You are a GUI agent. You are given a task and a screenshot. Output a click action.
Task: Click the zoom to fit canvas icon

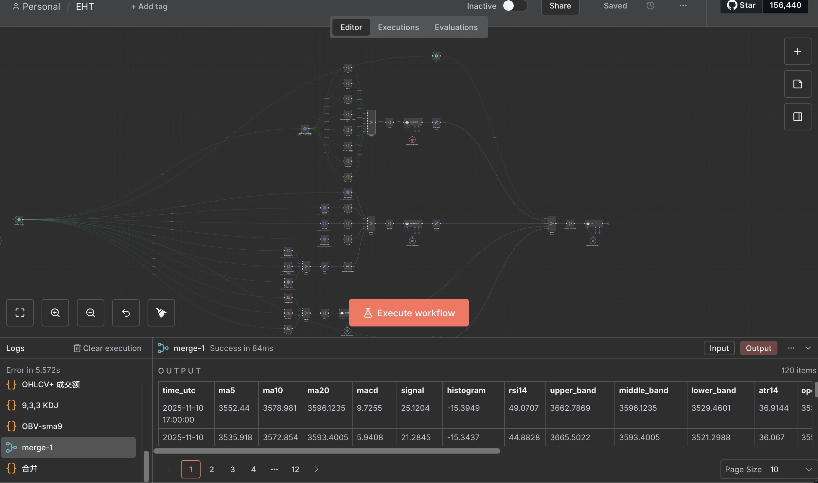(x=20, y=313)
